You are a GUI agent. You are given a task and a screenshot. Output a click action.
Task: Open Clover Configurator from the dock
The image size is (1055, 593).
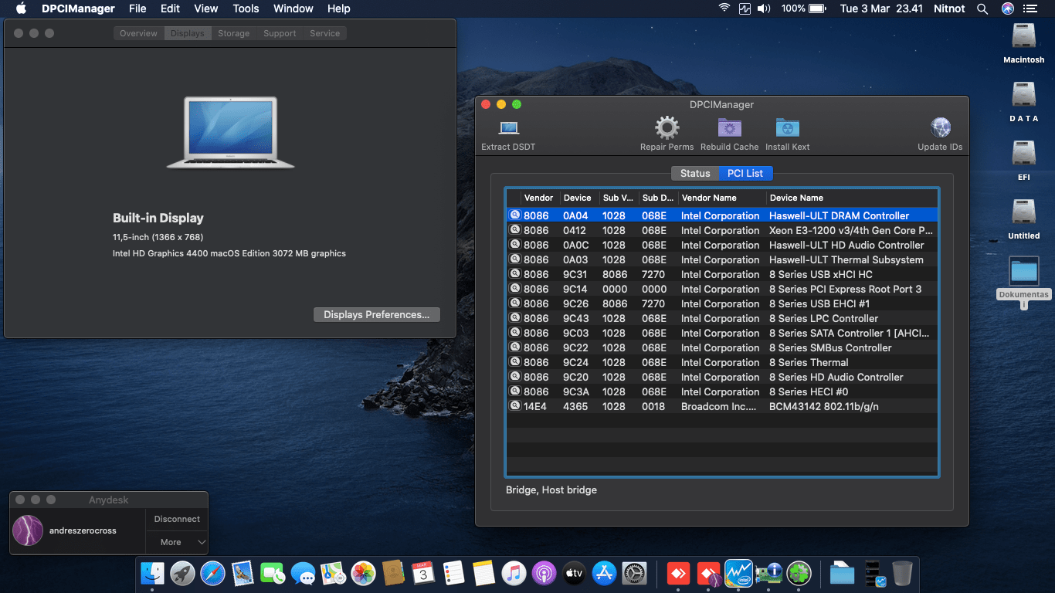click(x=799, y=573)
